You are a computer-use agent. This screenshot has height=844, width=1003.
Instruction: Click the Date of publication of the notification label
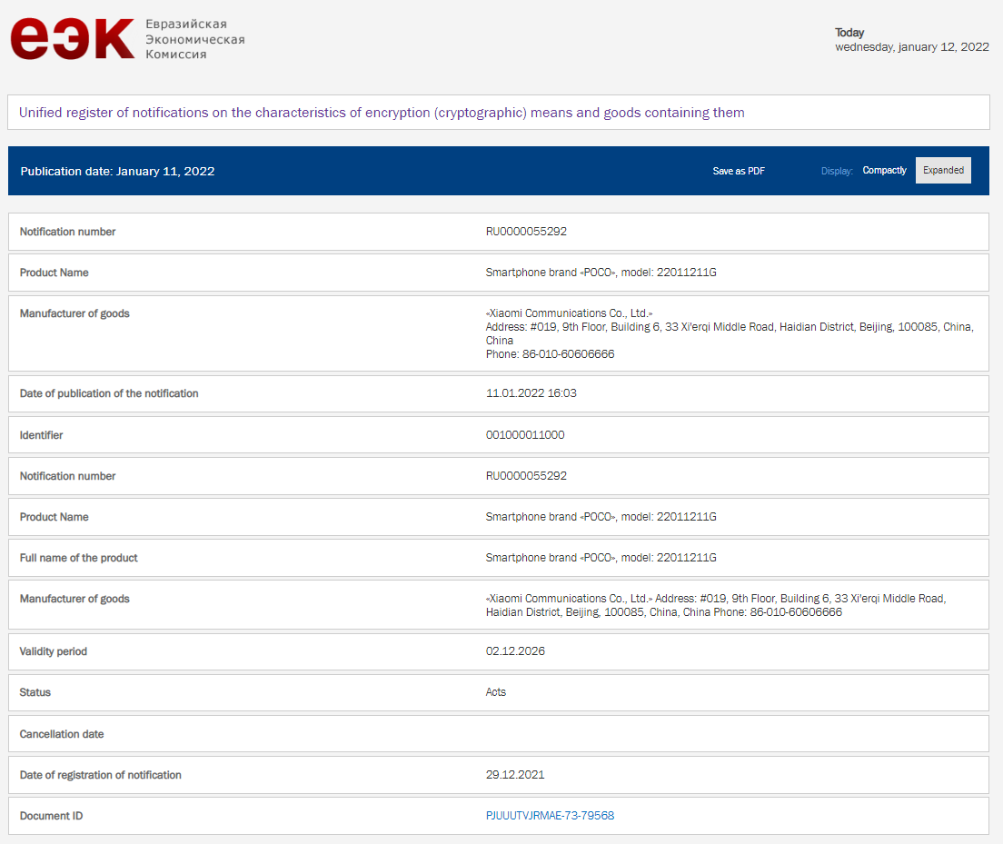109,393
